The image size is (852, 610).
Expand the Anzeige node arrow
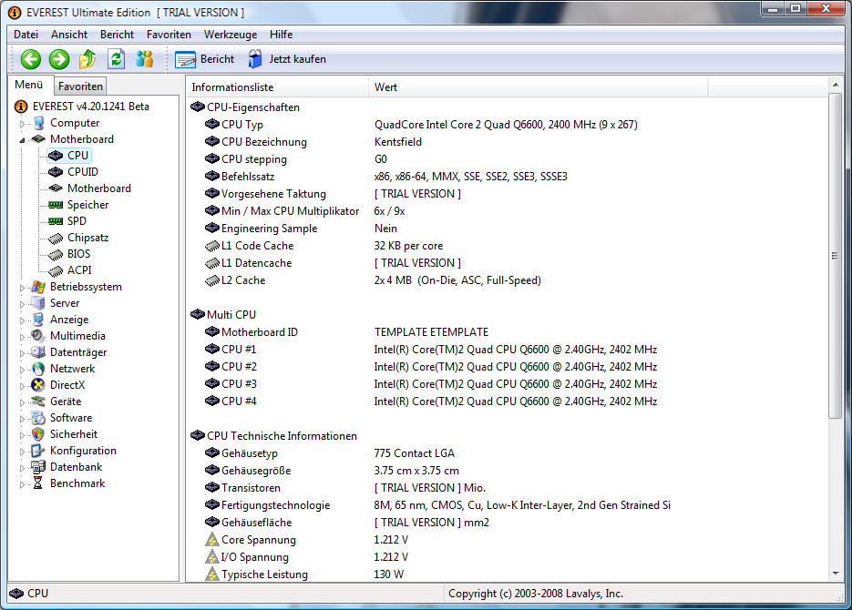click(x=22, y=320)
